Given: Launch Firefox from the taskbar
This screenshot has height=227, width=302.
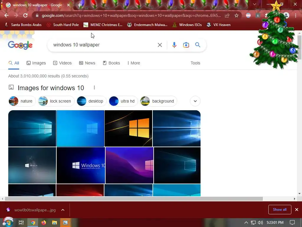Looking at the screenshot, I should 44,223.
